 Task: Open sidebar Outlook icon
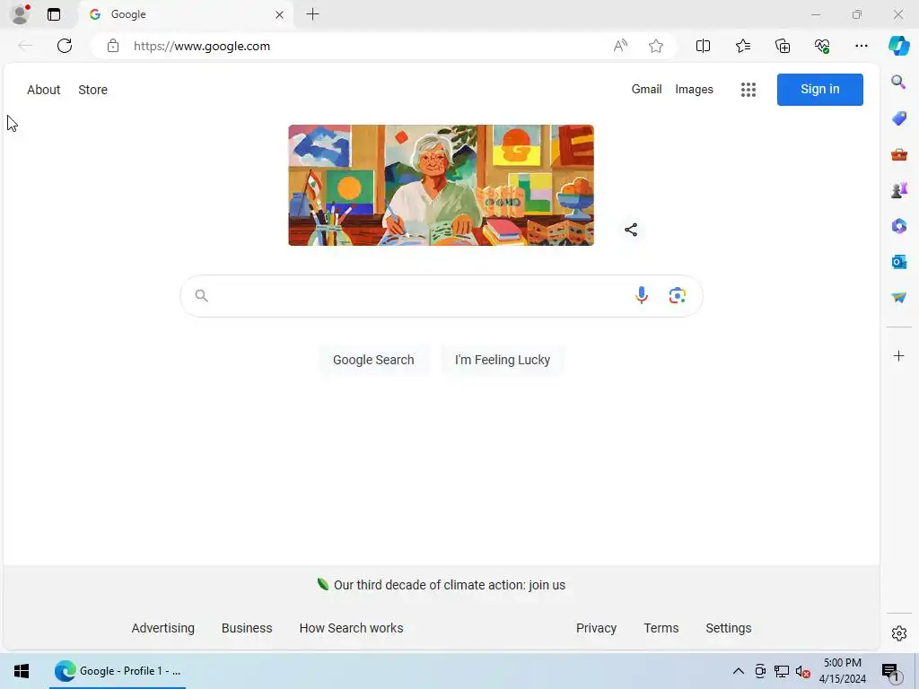tap(898, 261)
